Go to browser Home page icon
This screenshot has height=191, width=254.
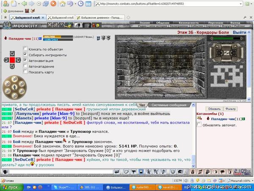pyautogui.click(x=62, y=3)
